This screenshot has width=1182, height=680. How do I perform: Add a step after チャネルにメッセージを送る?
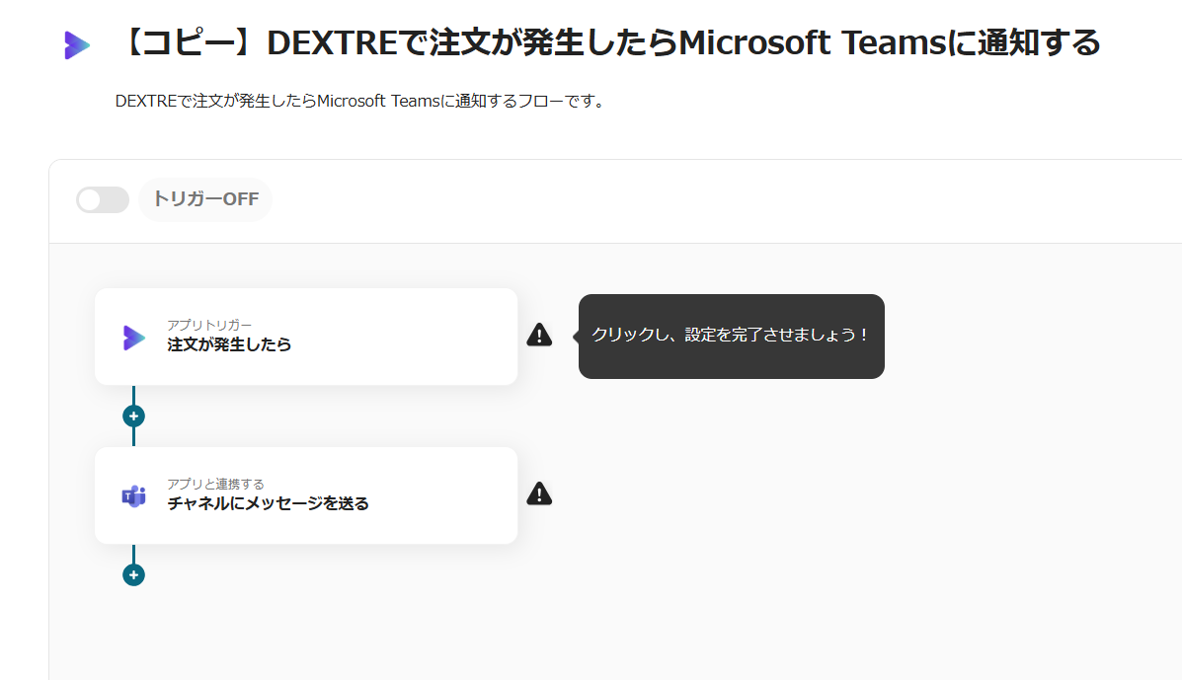coord(133,574)
